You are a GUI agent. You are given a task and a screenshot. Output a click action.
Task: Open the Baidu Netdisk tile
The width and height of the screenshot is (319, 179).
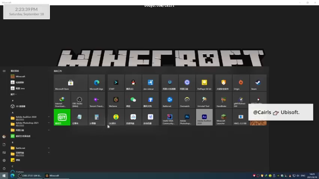click(x=133, y=117)
